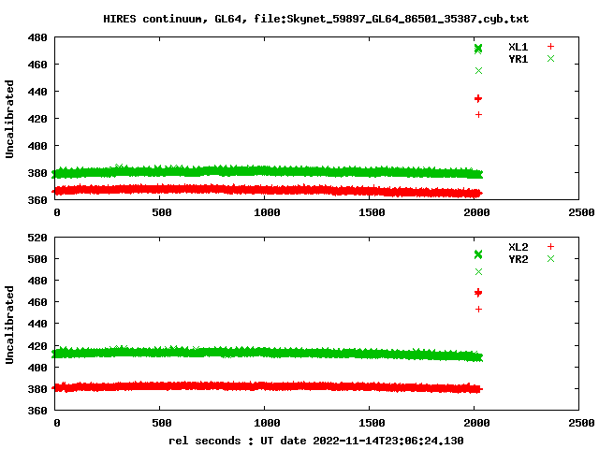This screenshot has width=599, height=449.
Task: Pick the YR1 outlier cluster near 472
Action: [x=478, y=49]
